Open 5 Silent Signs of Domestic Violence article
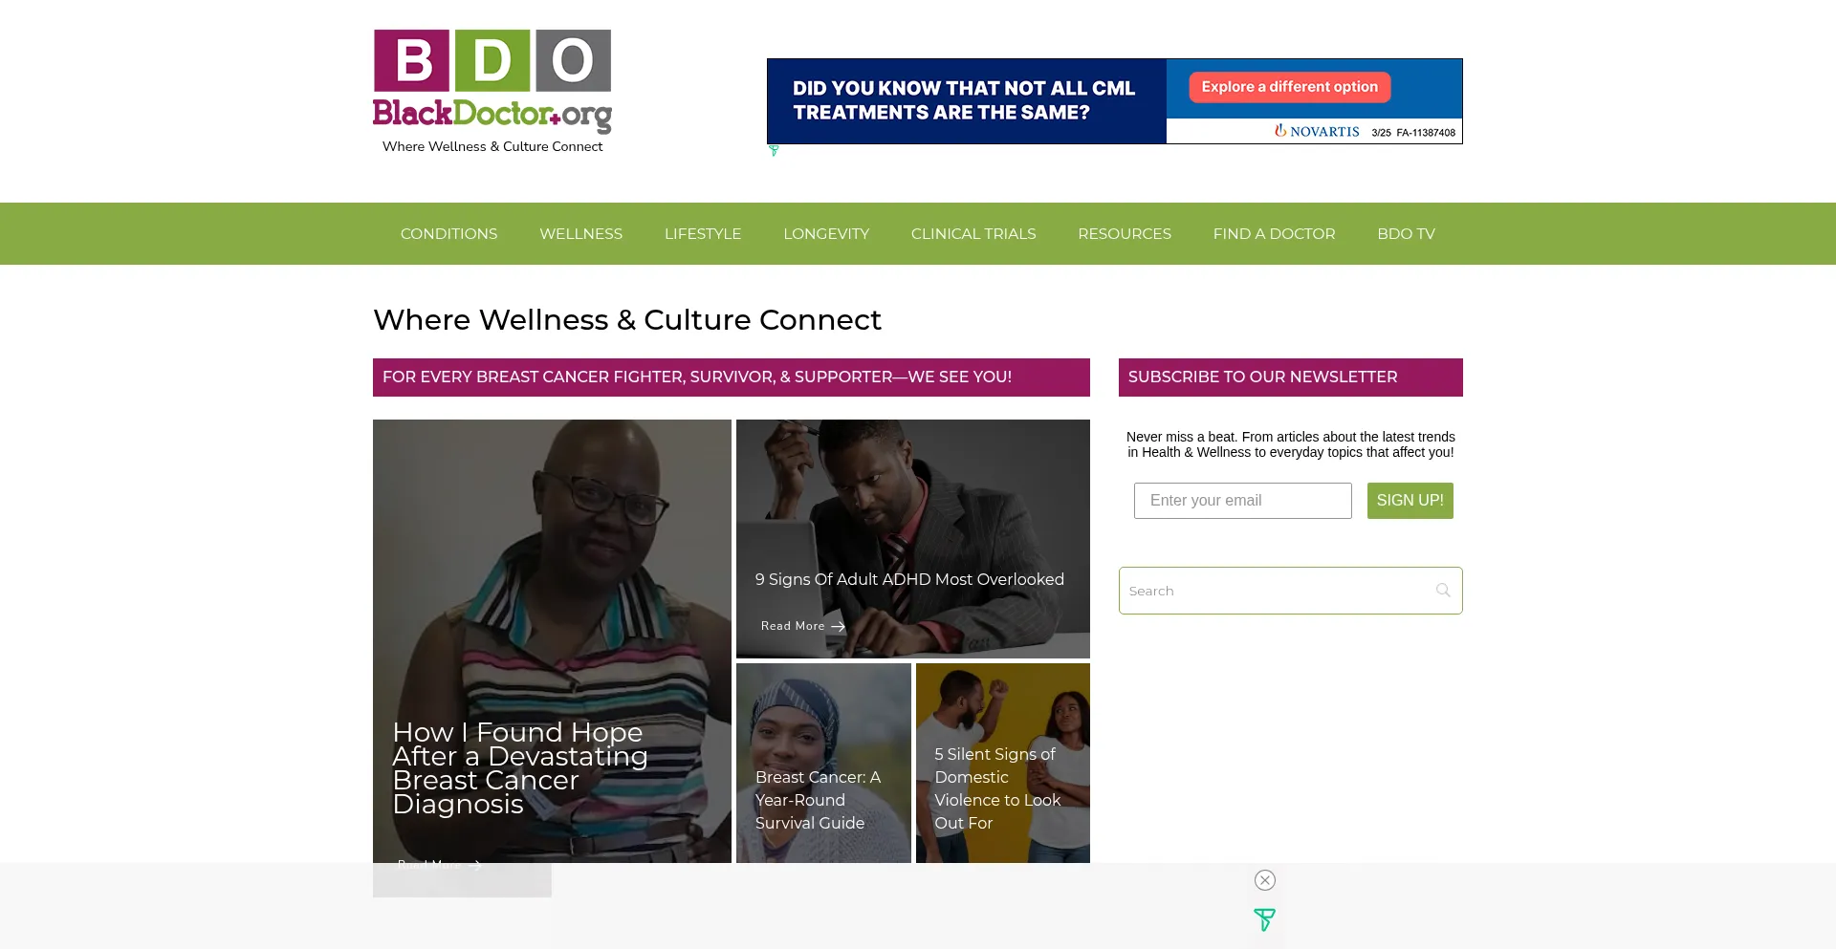Screen dimensions: 1836x949 pyautogui.click(x=997, y=788)
